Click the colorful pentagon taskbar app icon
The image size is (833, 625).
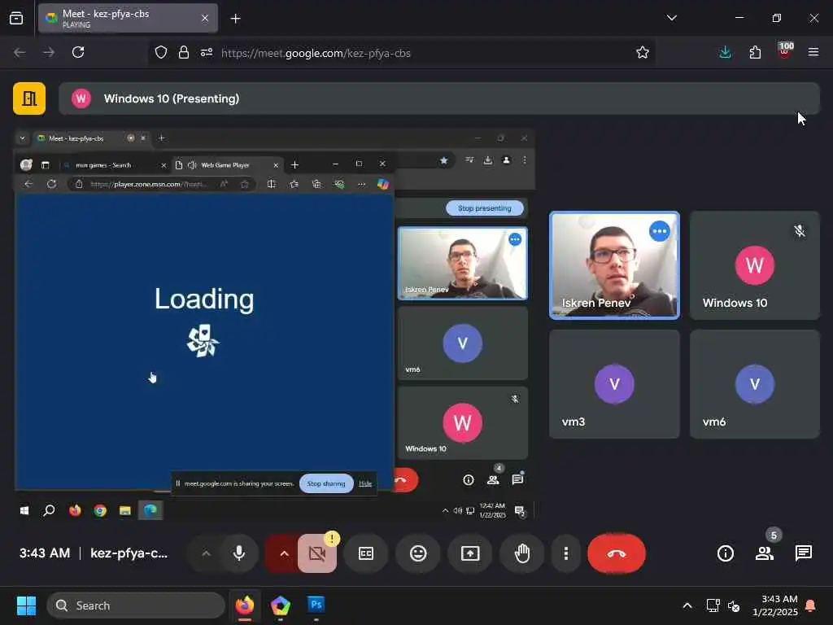point(281,605)
